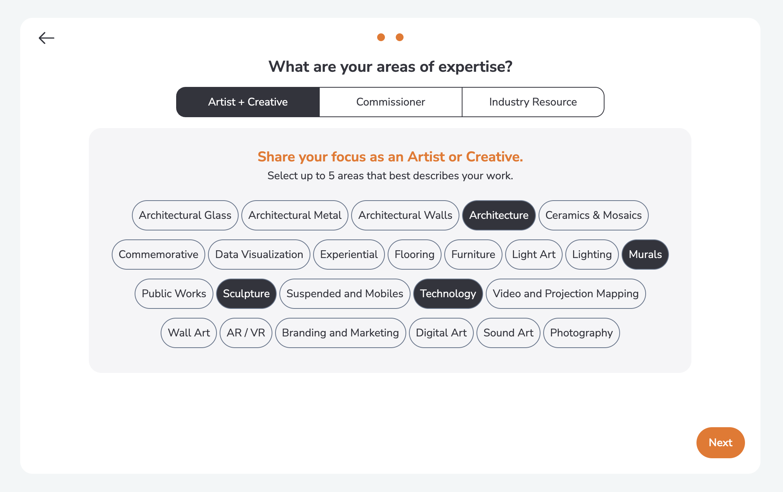Pick the Light Art option

click(x=534, y=255)
